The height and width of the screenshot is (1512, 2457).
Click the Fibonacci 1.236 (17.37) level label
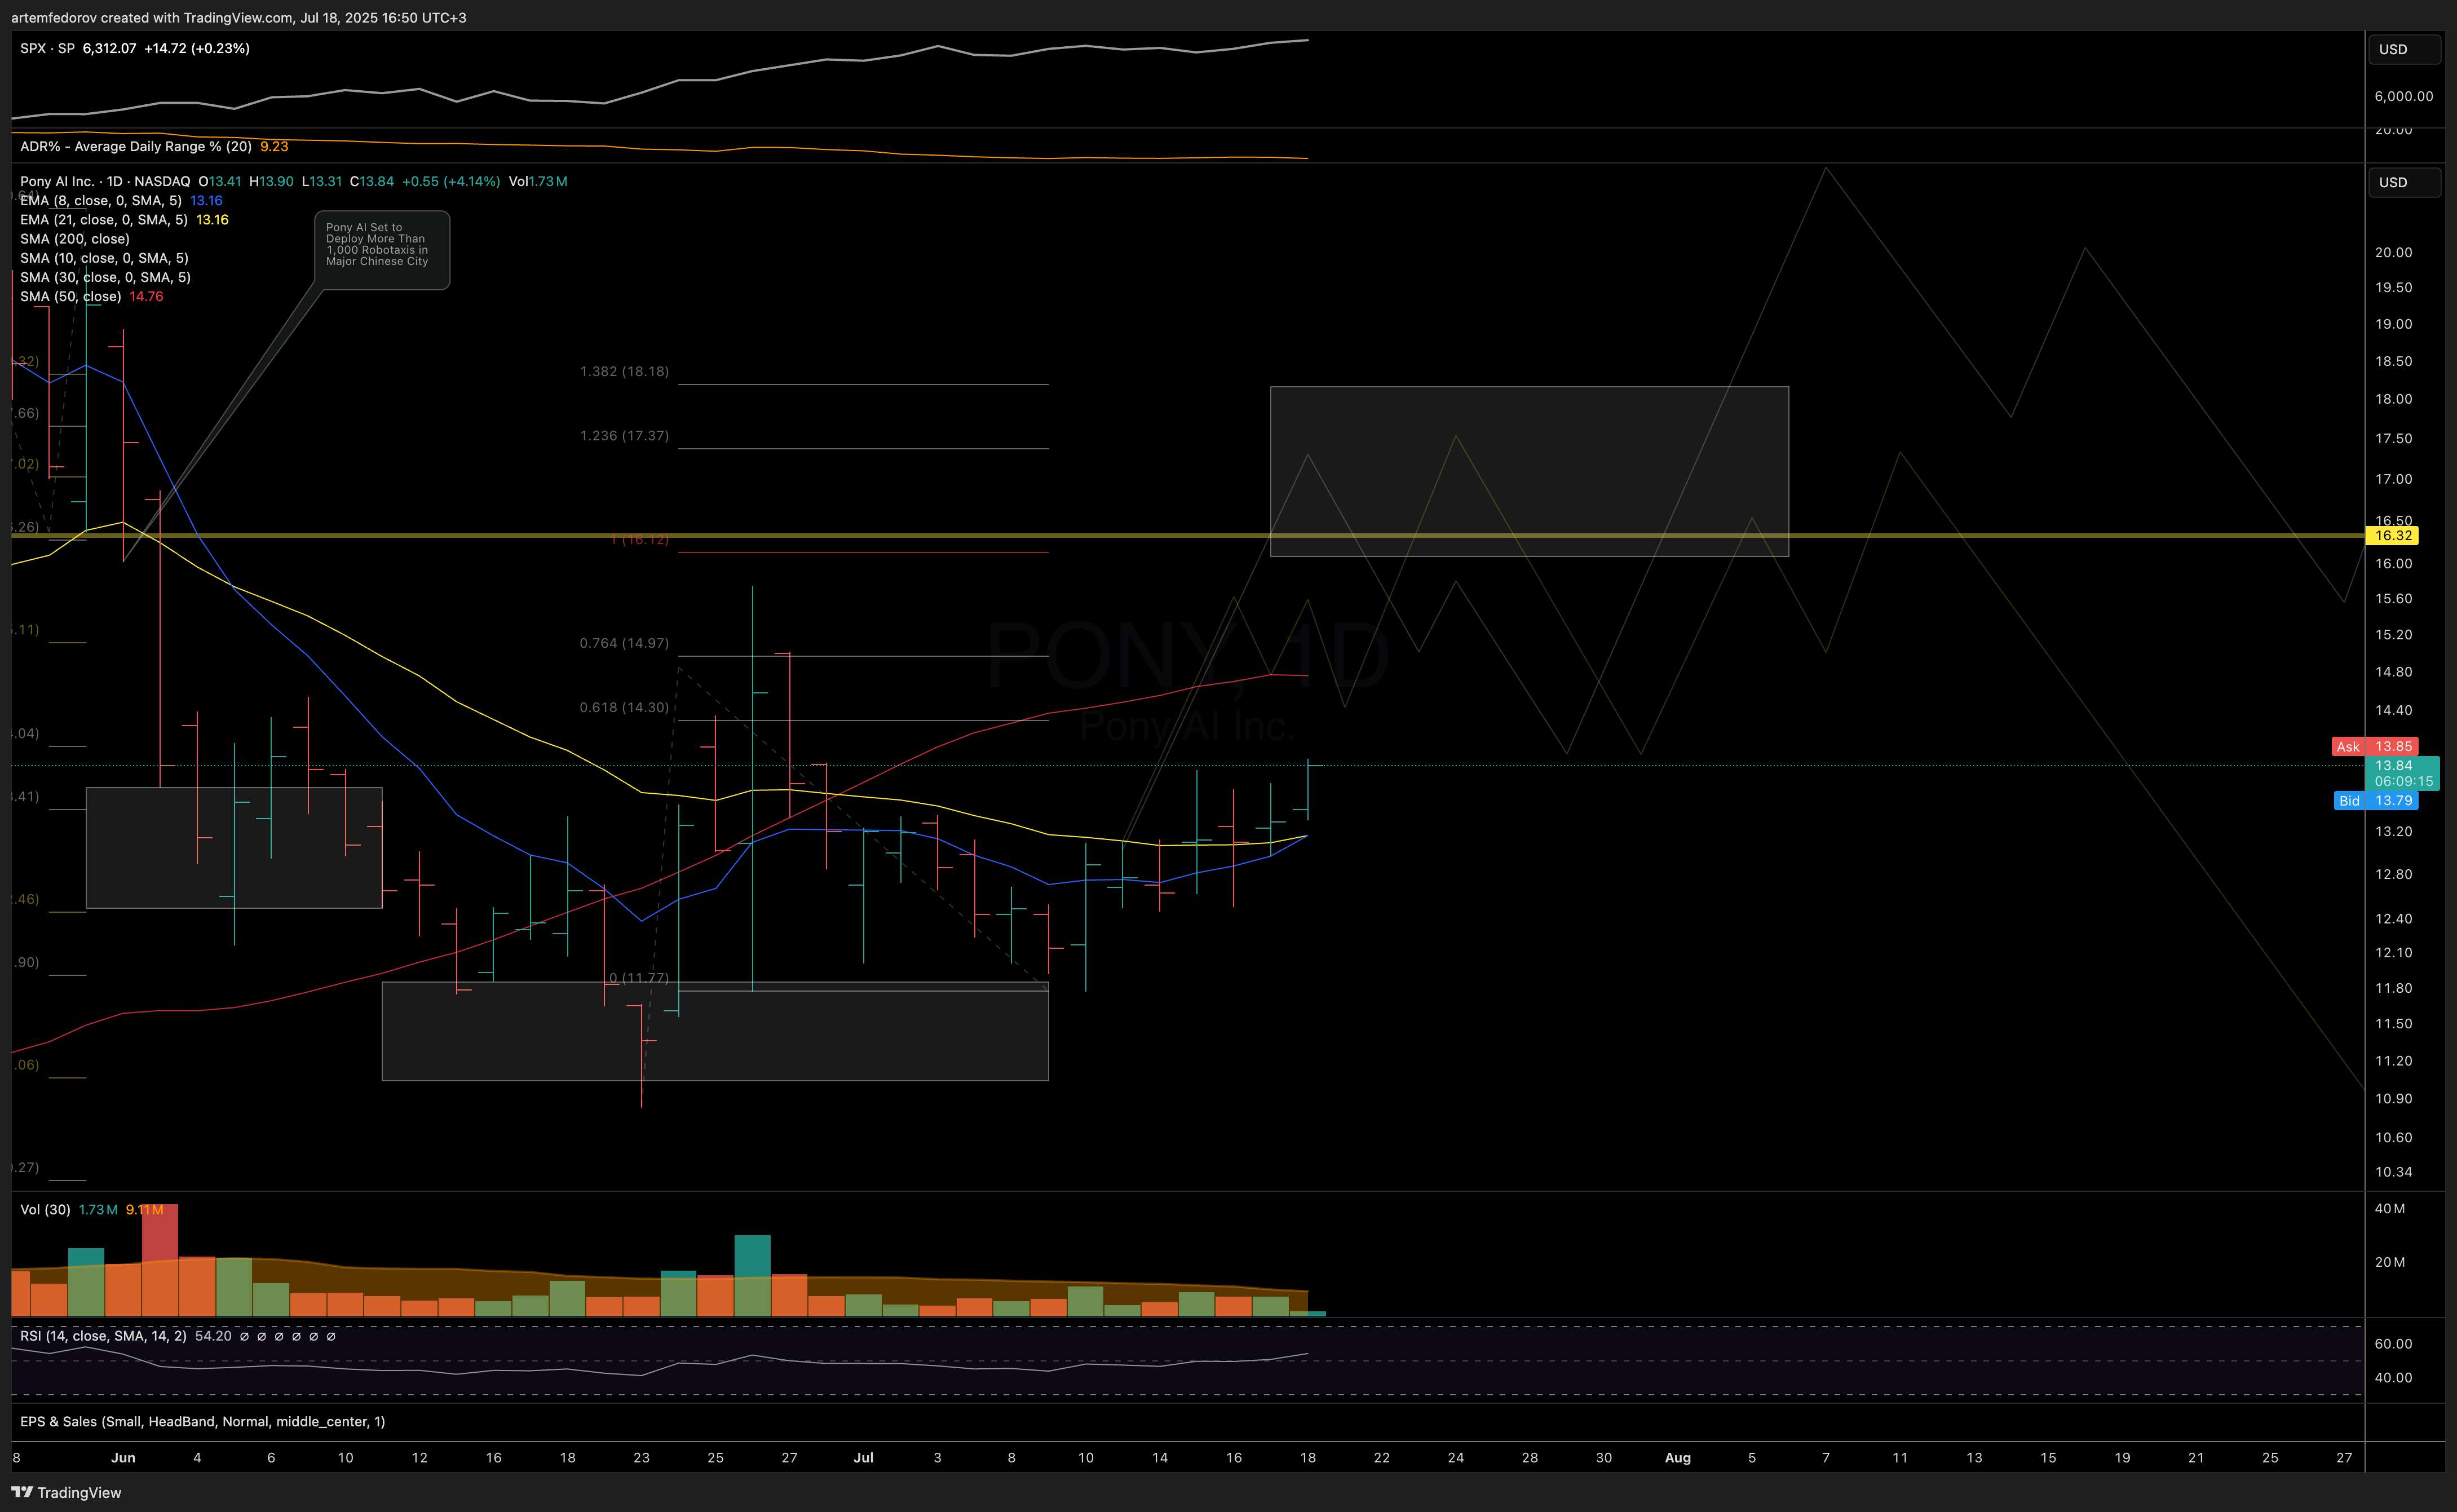point(624,435)
